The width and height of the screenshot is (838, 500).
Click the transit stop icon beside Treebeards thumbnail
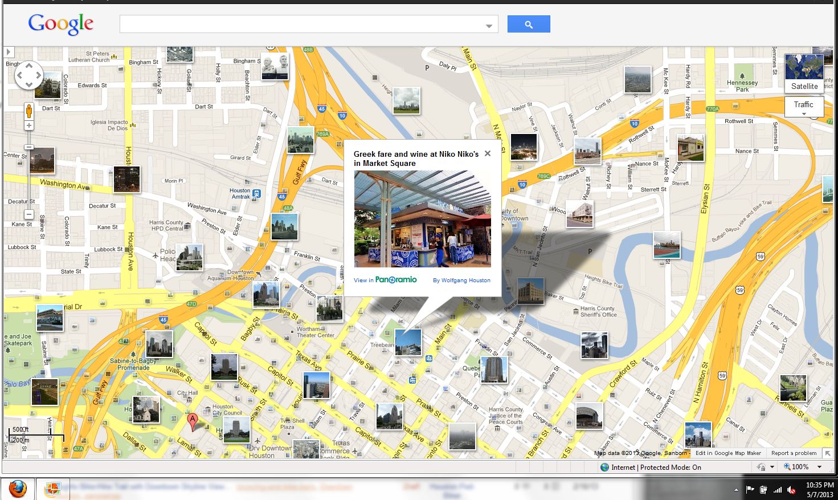pyautogui.click(x=428, y=359)
